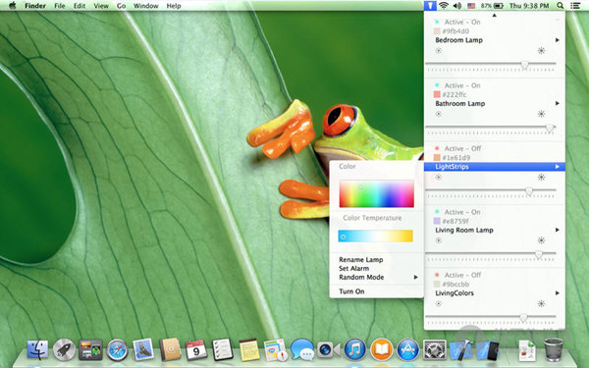The height and width of the screenshot is (368, 589).
Task: Open iTunes from the Dock
Action: pyautogui.click(x=355, y=349)
